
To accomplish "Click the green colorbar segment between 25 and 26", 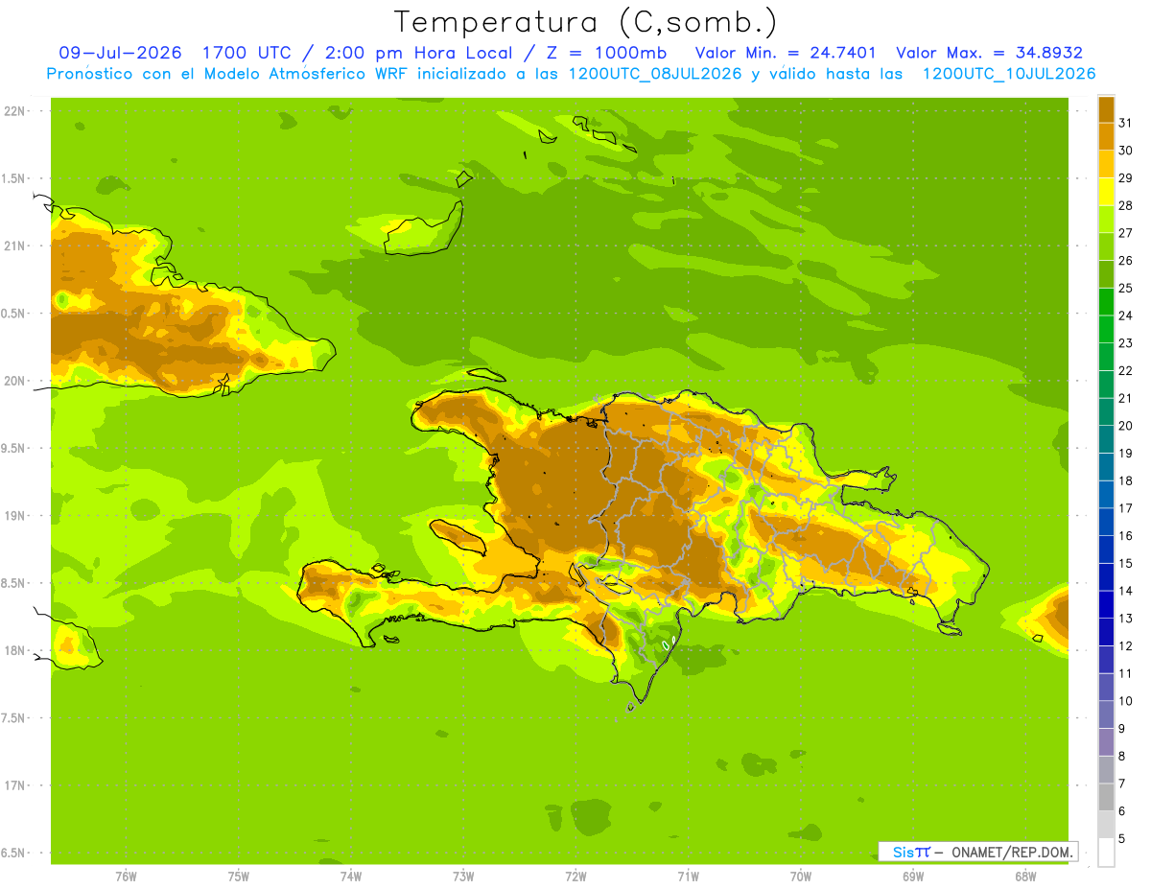I will pyautogui.click(x=1106, y=274).
